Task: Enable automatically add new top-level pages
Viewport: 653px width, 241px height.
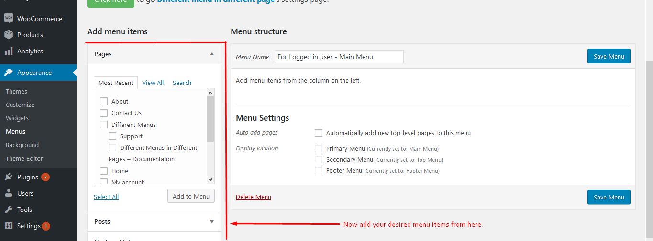Action: [319, 133]
